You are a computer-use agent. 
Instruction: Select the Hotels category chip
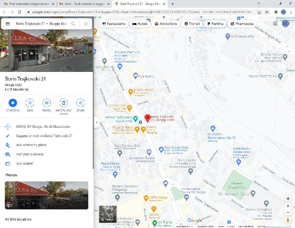click(140, 24)
